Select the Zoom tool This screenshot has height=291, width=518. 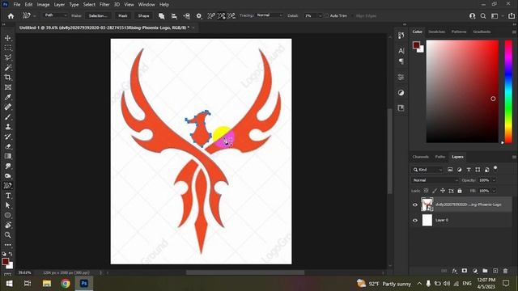7,235
